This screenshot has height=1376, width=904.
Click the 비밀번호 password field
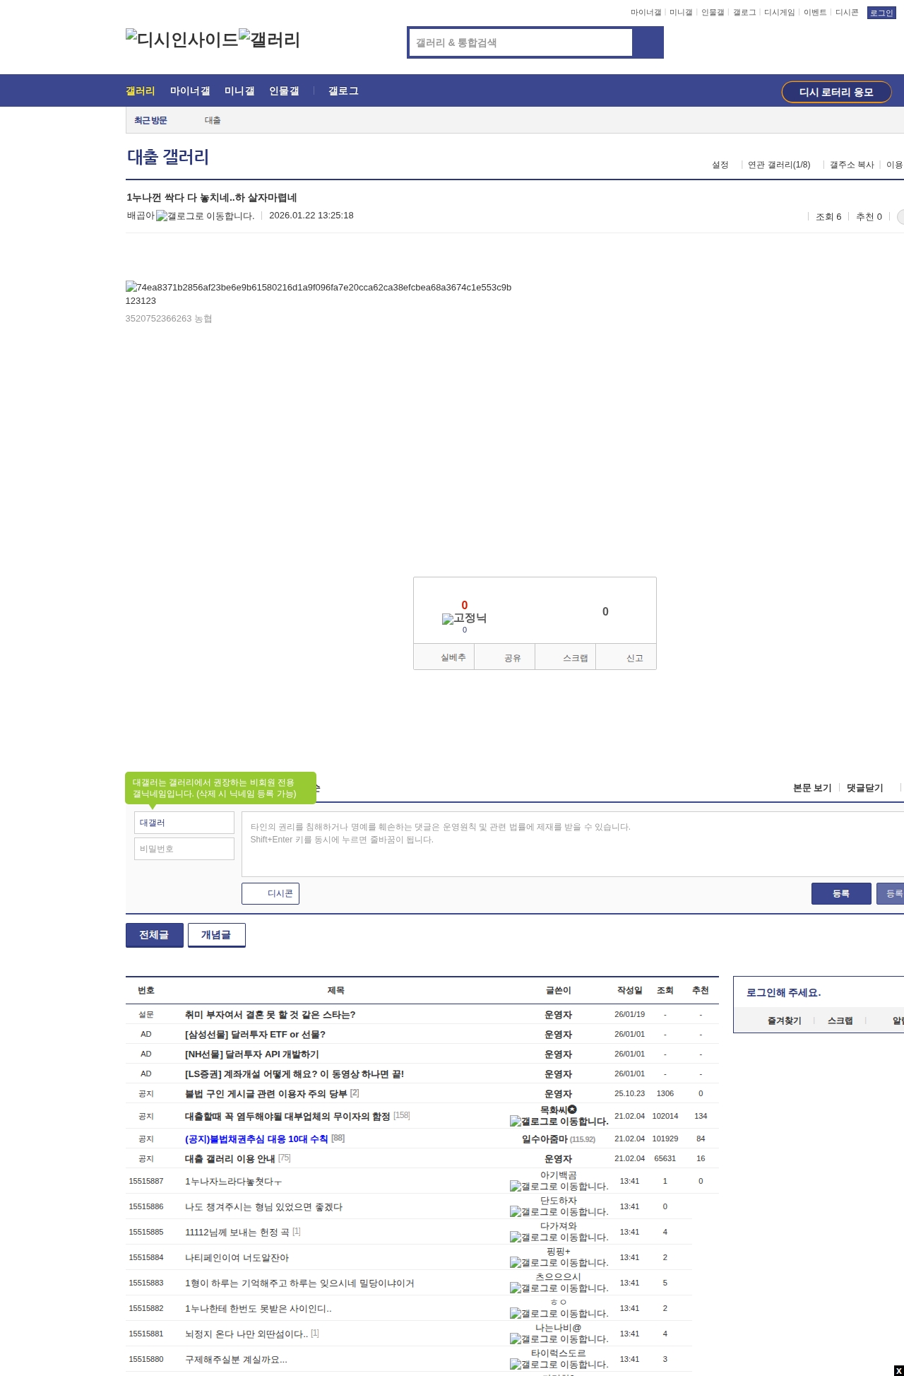pos(184,849)
